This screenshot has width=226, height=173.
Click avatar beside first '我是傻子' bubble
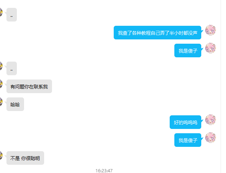tap(211, 48)
